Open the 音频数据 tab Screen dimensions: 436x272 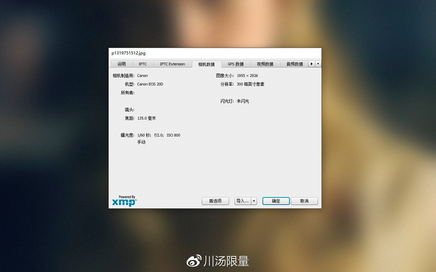point(295,64)
